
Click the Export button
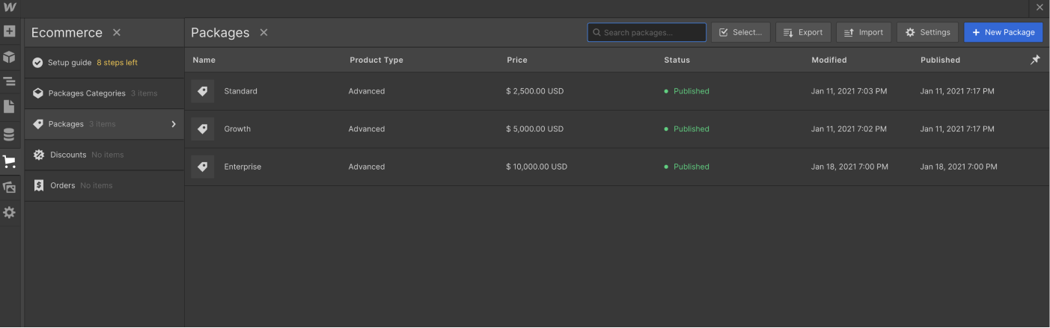[803, 32]
